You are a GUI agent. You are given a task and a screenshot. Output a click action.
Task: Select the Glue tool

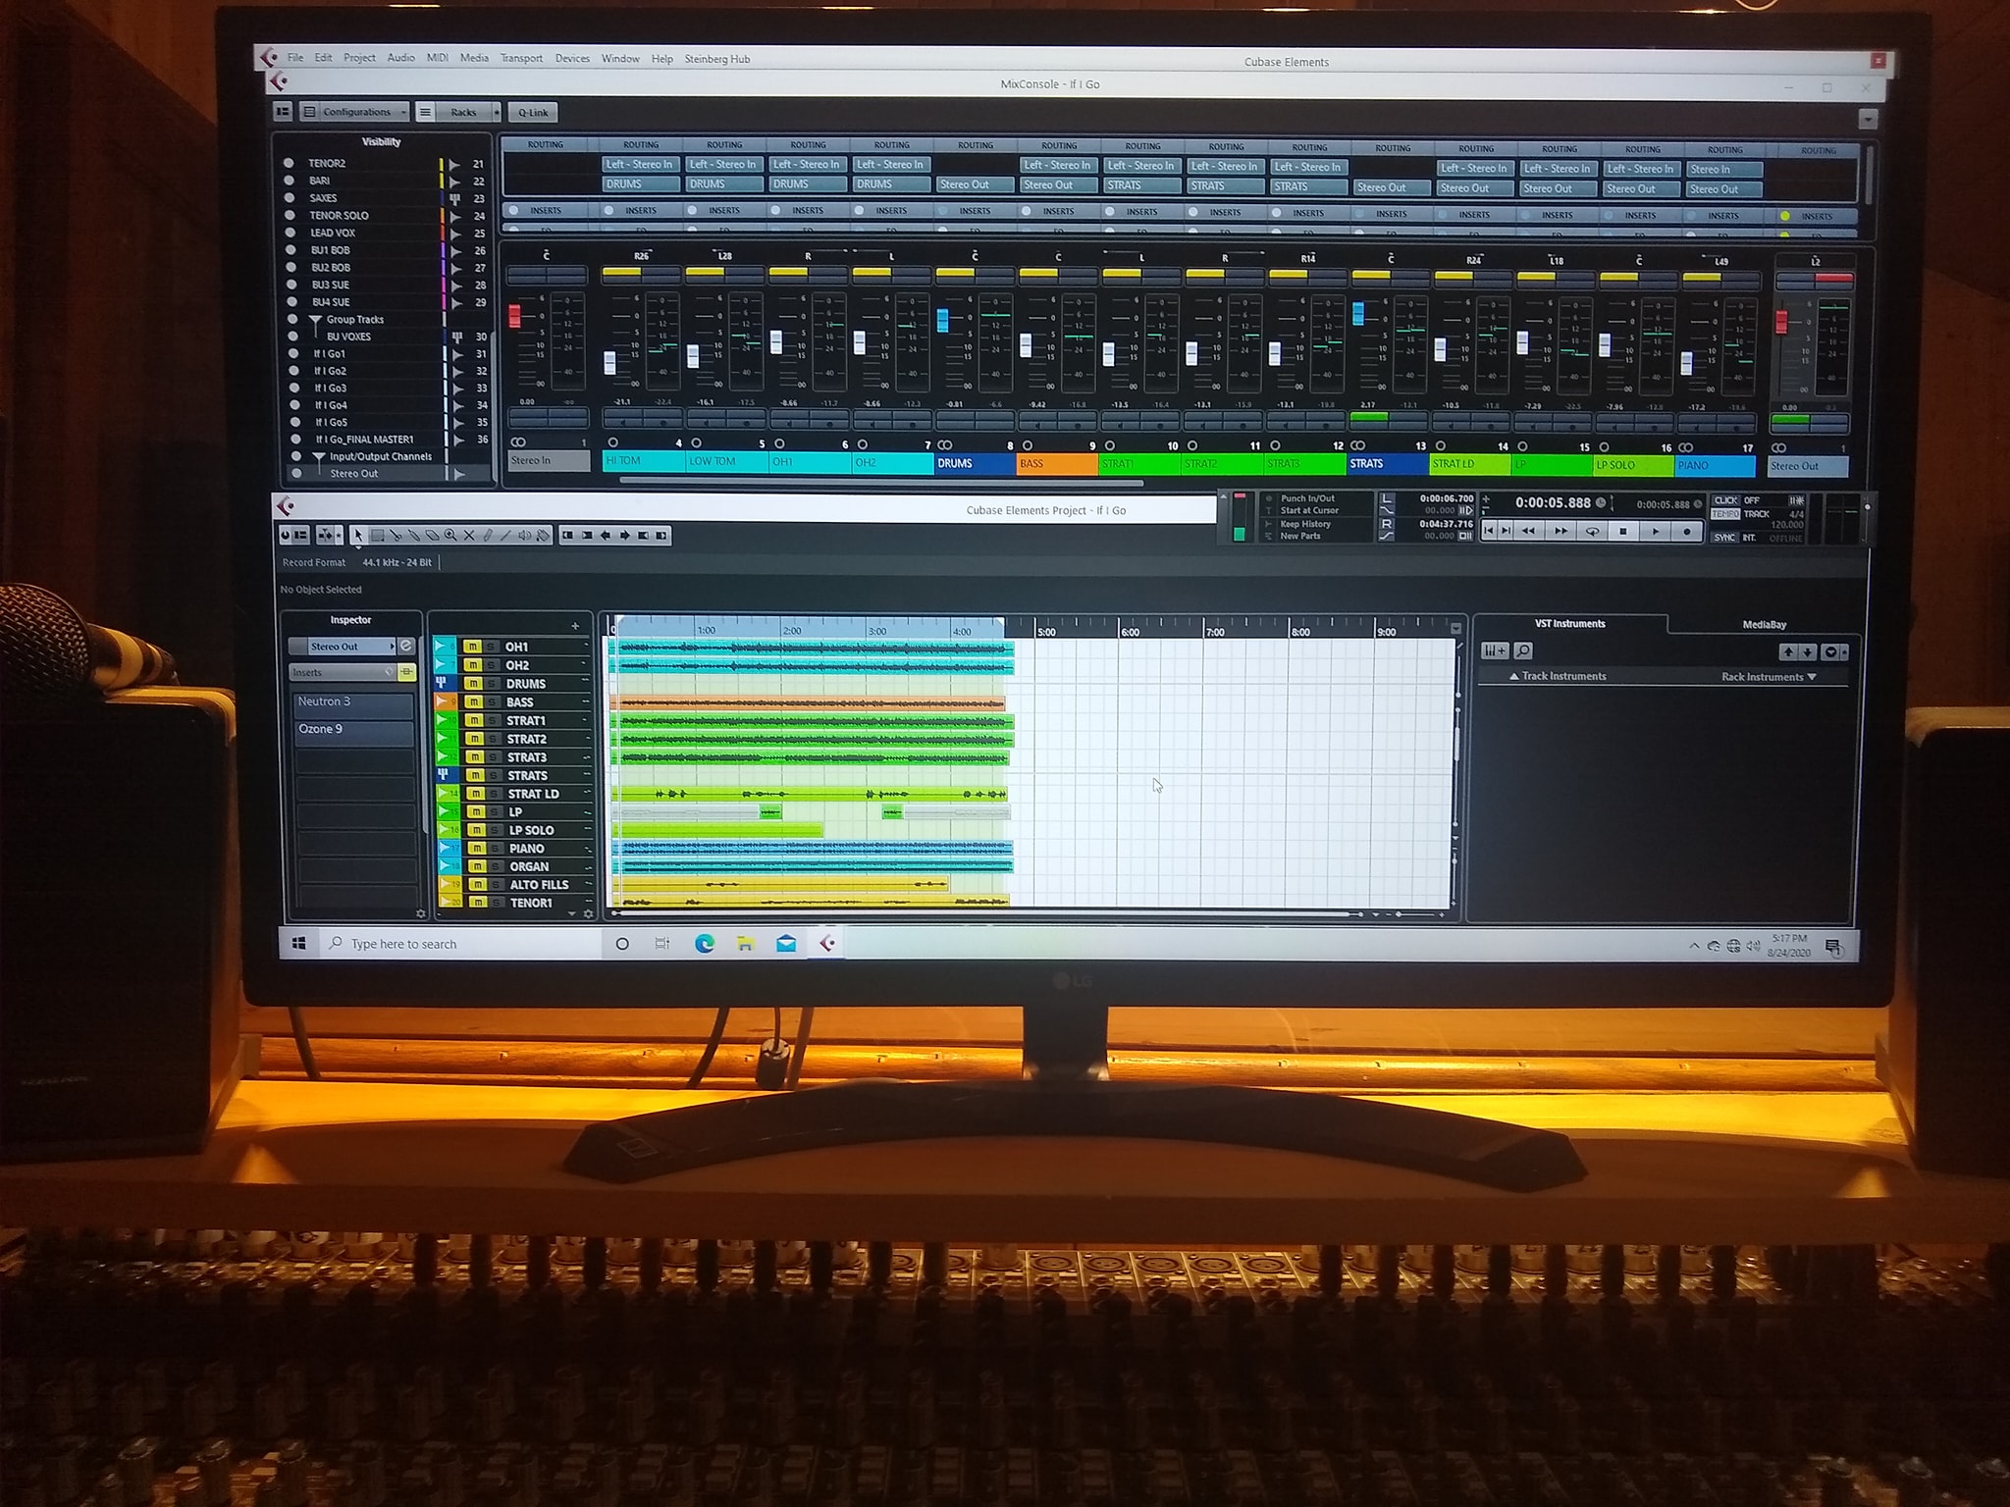pyautogui.click(x=414, y=536)
